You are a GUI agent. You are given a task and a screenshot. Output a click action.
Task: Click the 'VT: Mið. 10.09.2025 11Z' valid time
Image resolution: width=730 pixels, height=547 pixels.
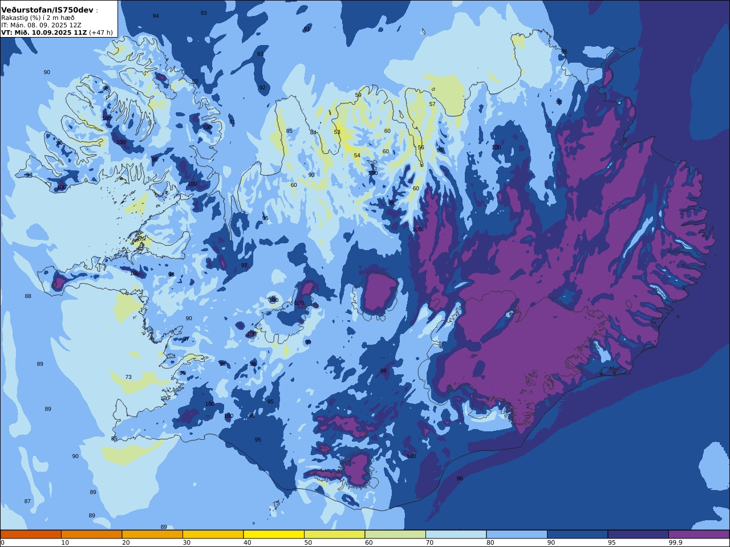point(44,32)
